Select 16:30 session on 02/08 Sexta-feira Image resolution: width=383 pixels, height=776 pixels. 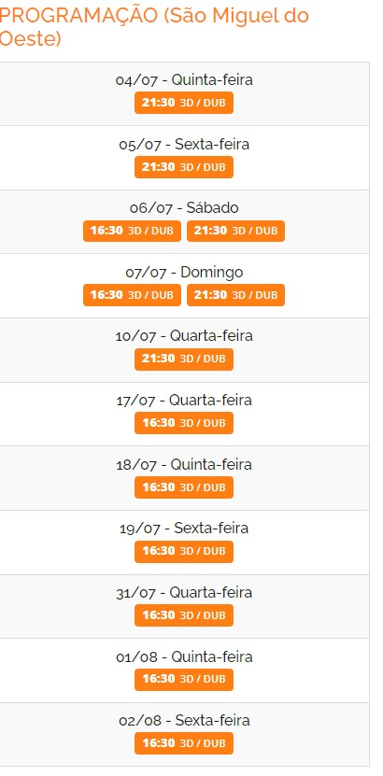tap(184, 743)
